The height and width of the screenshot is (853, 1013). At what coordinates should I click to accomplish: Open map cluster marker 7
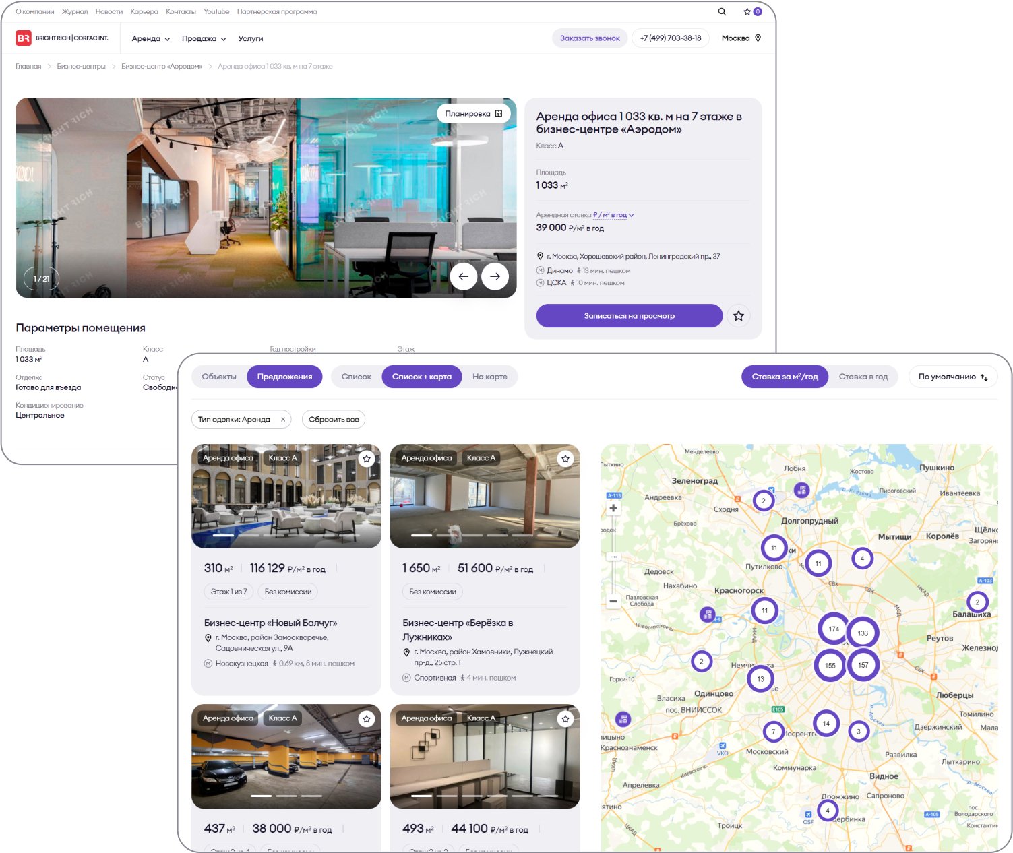[773, 732]
